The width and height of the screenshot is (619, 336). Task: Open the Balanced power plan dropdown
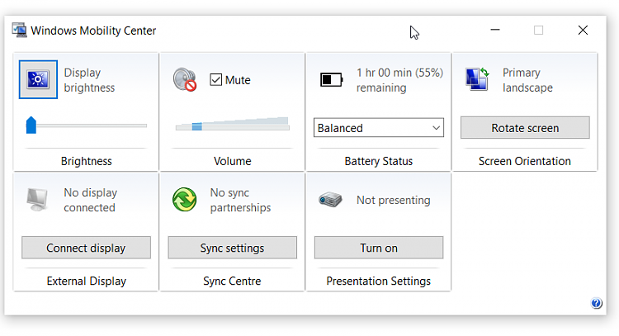[379, 127]
